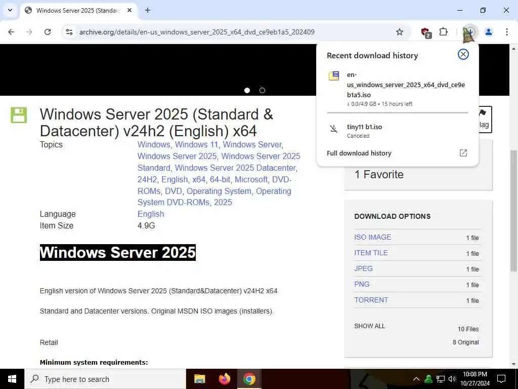Image resolution: width=518 pixels, height=389 pixels.
Task: Click the open-in-new-tab icon by Full download history
Action: click(x=463, y=153)
